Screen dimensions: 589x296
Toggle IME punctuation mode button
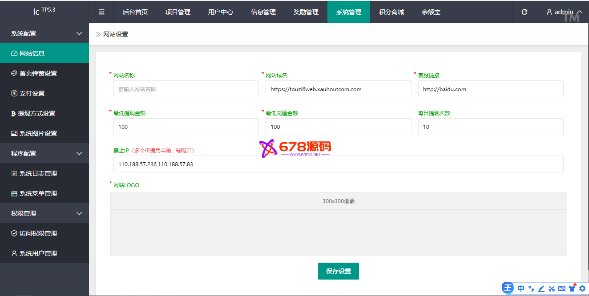tap(531, 288)
